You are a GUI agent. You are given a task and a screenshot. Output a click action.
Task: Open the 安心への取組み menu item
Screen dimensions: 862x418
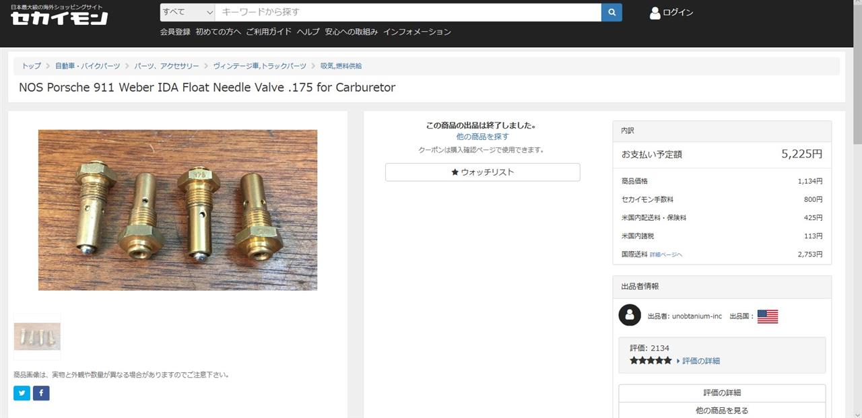click(352, 32)
